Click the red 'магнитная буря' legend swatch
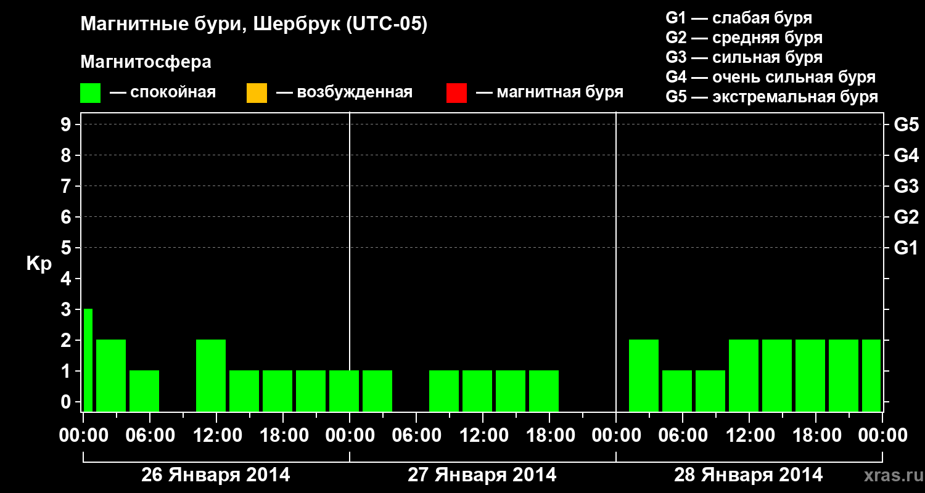Screen dimensions: 925x493 (456, 93)
